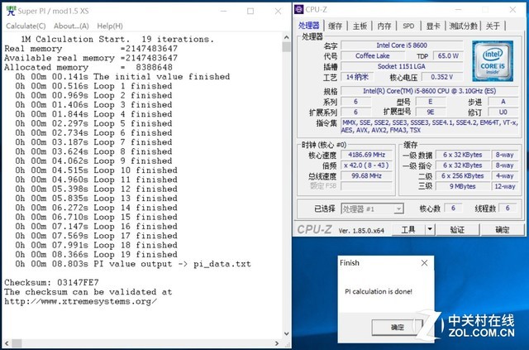Click the U0 revision value
The image size is (529, 350).
point(503,113)
